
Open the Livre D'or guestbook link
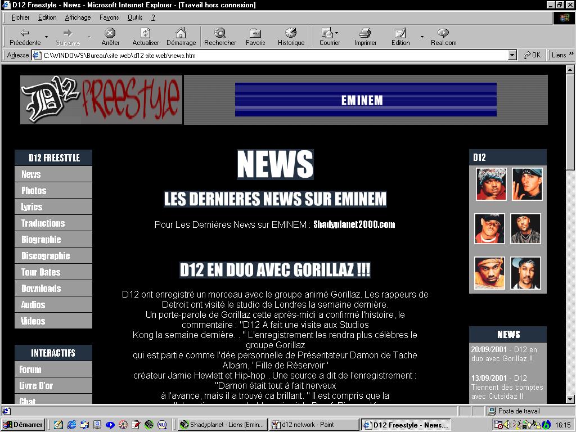pos(53,385)
